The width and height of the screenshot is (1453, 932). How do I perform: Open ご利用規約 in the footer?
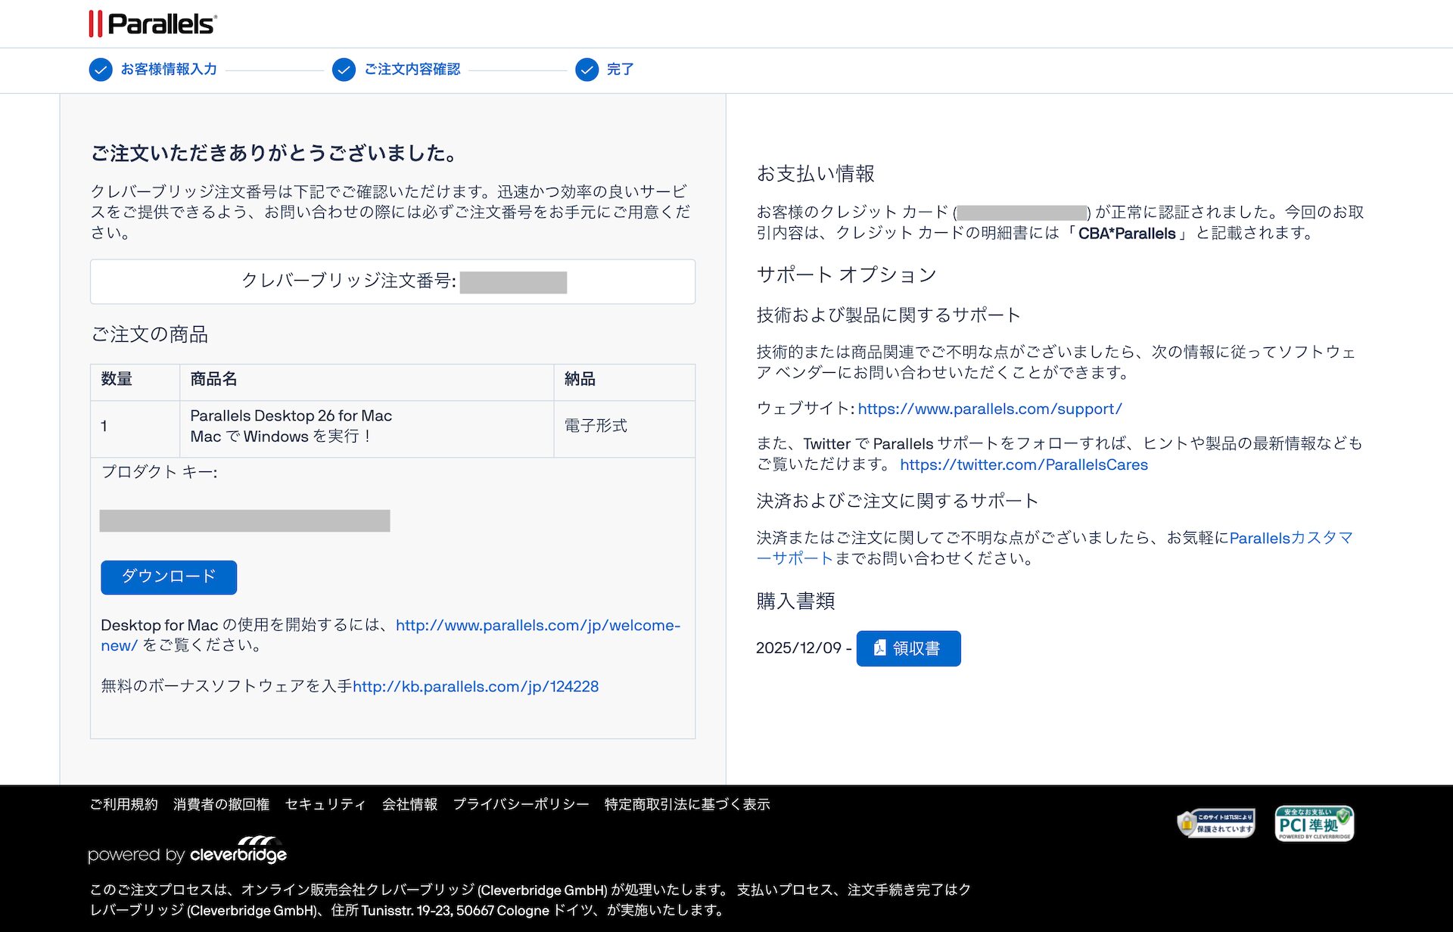pos(123,804)
